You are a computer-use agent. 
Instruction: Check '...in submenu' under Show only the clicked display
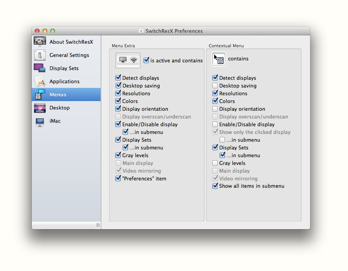[222, 140]
